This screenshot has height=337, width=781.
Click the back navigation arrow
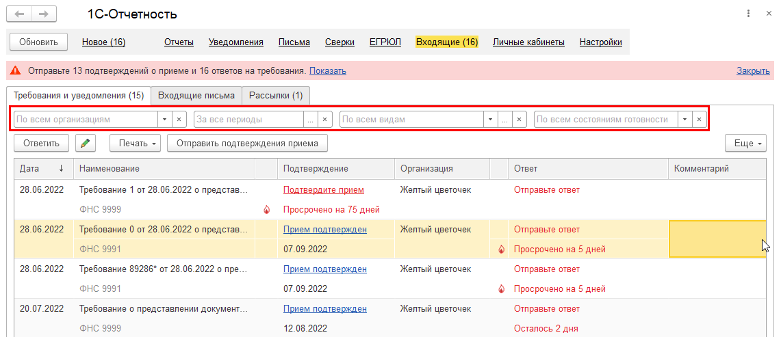pyautogui.click(x=21, y=14)
